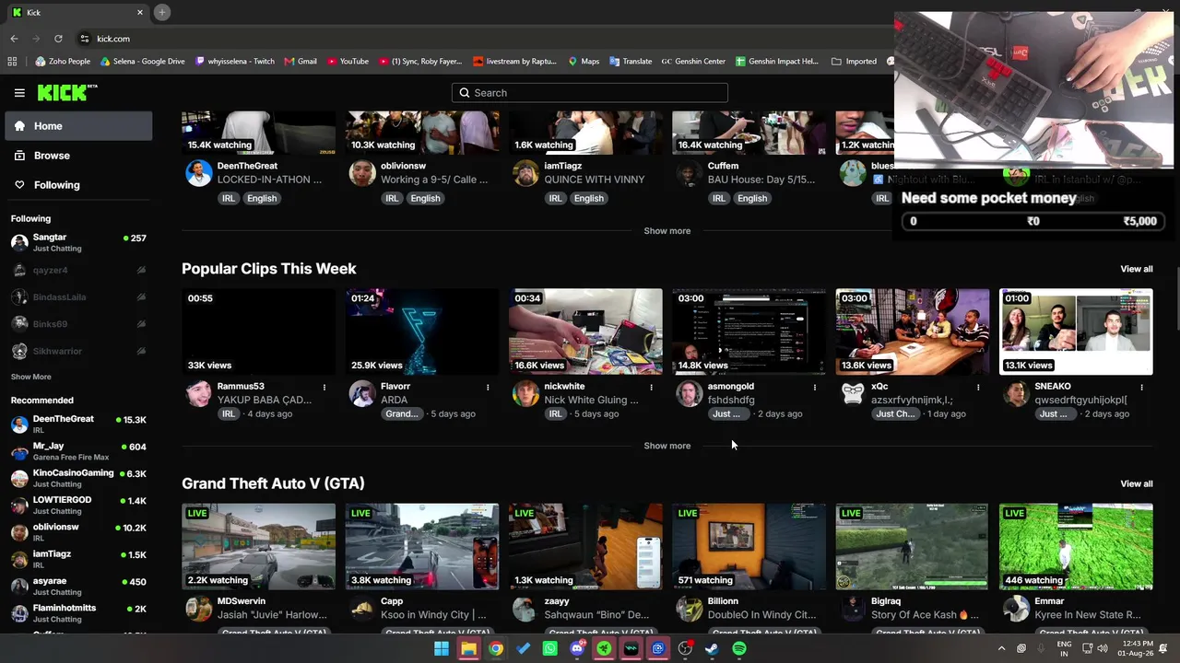Open Razer app from the taskbar

coord(604,648)
